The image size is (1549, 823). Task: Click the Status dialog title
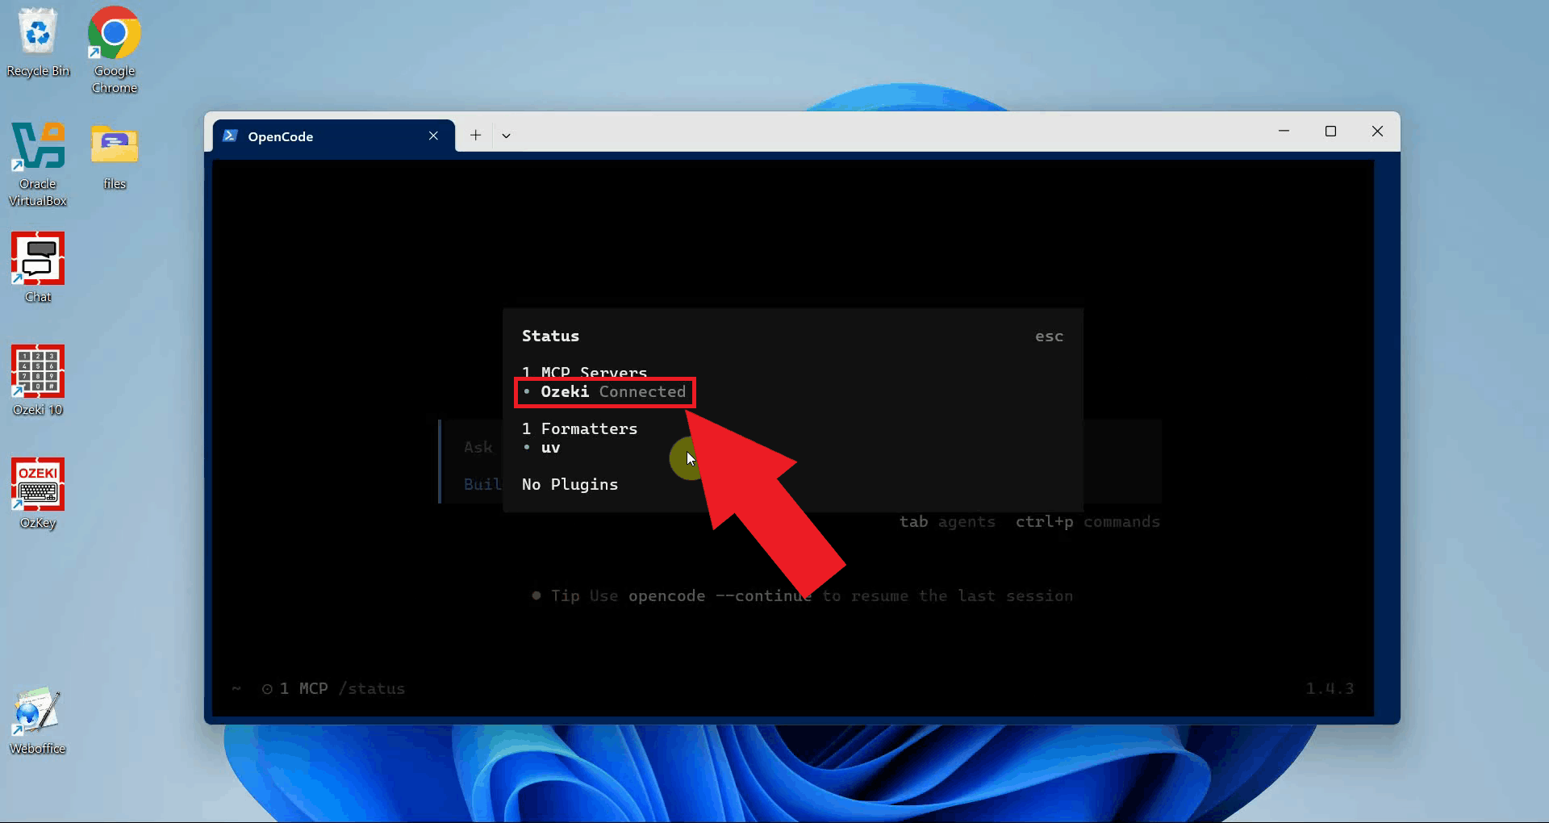550,336
